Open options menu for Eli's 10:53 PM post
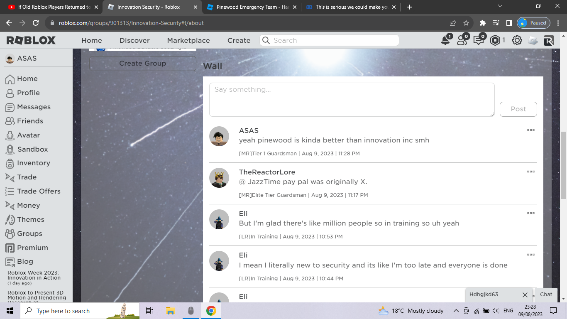 point(530,213)
